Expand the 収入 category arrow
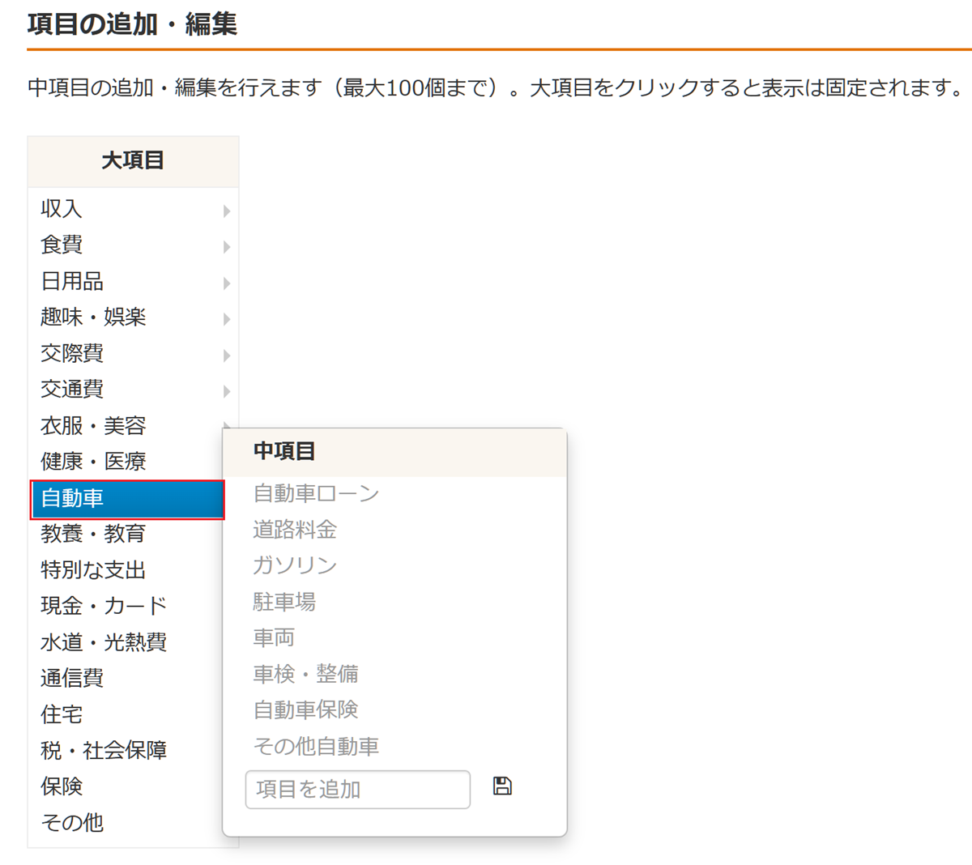Image resolution: width=972 pixels, height=865 pixels. coord(227,211)
